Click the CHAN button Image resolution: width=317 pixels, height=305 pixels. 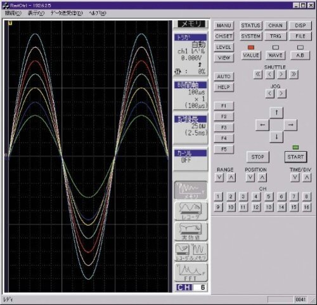click(x=275, y=25)
